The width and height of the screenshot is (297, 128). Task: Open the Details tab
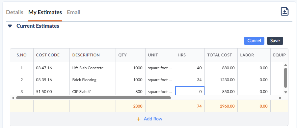(x=14, y=12)
